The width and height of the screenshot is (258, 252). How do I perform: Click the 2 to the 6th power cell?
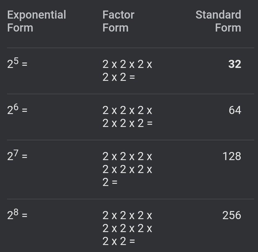point(17,109)
